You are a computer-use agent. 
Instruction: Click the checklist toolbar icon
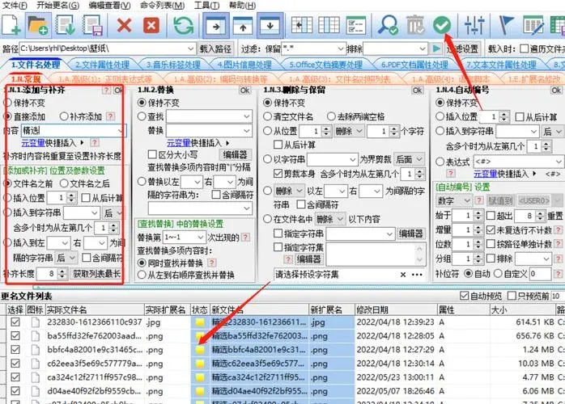pyautogui.click(x=355, y=26)
